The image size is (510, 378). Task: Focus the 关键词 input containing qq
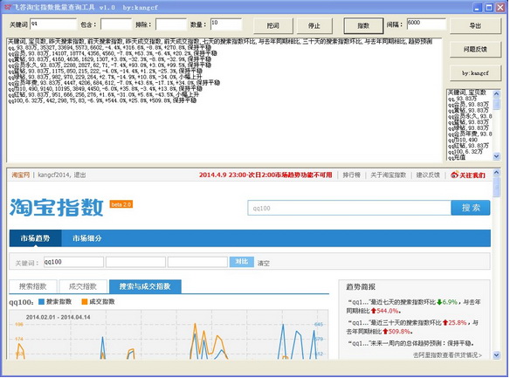[x=53, y=24]
